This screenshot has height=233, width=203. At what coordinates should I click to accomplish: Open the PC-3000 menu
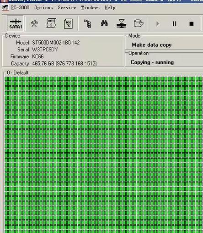point(20,7)
